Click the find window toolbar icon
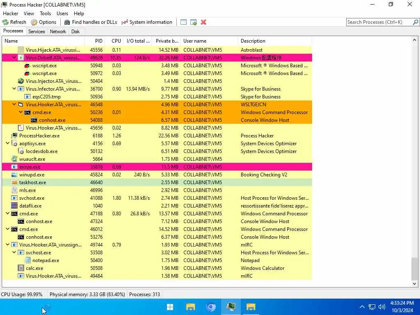Image resolution: width=420 pixels, height=315 pixels. 183,22
